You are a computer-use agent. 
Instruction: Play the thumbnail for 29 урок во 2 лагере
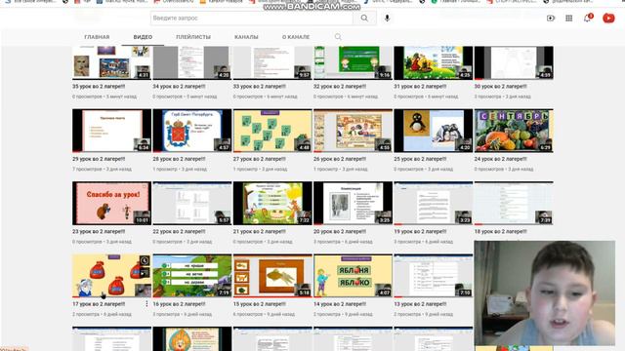point(111,131)
